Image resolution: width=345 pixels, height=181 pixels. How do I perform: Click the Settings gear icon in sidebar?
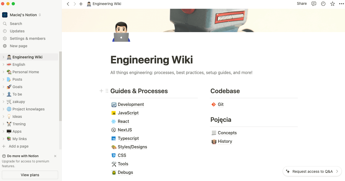pyautogui.click(x=5, y=38)
